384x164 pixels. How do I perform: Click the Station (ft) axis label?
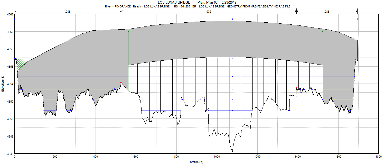point(196,162)
